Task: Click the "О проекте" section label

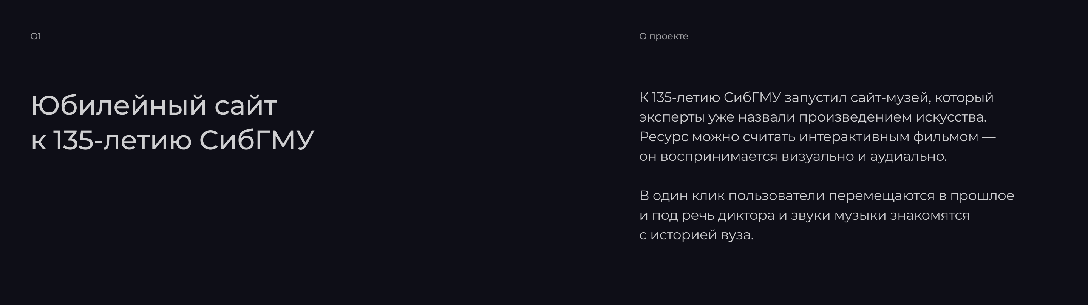Action: [663, 36]
